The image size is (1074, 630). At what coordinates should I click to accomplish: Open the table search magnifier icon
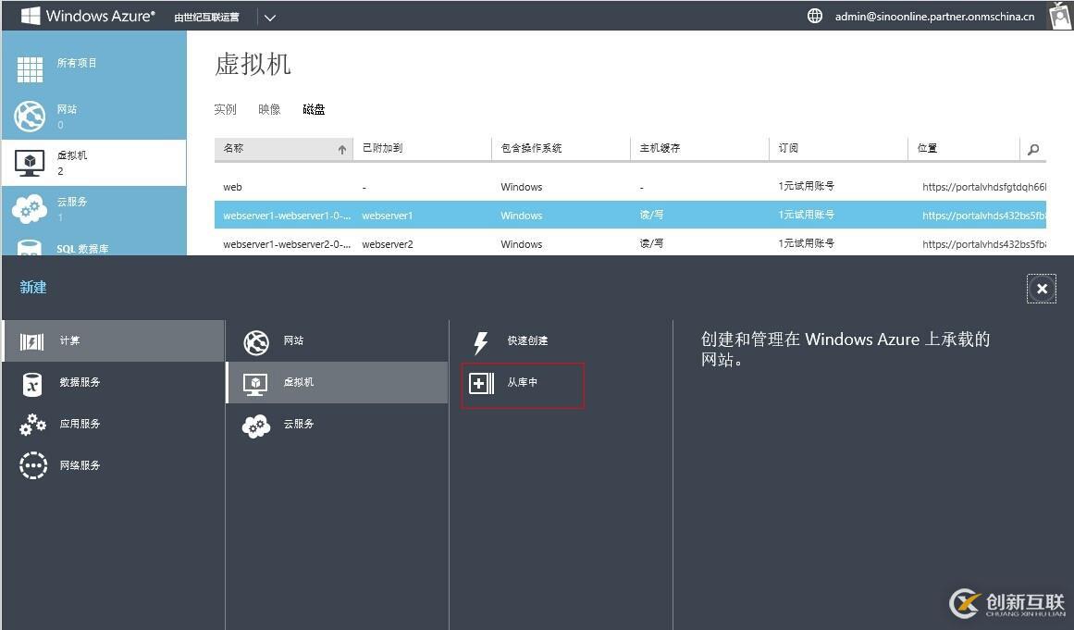[1033, 149]
